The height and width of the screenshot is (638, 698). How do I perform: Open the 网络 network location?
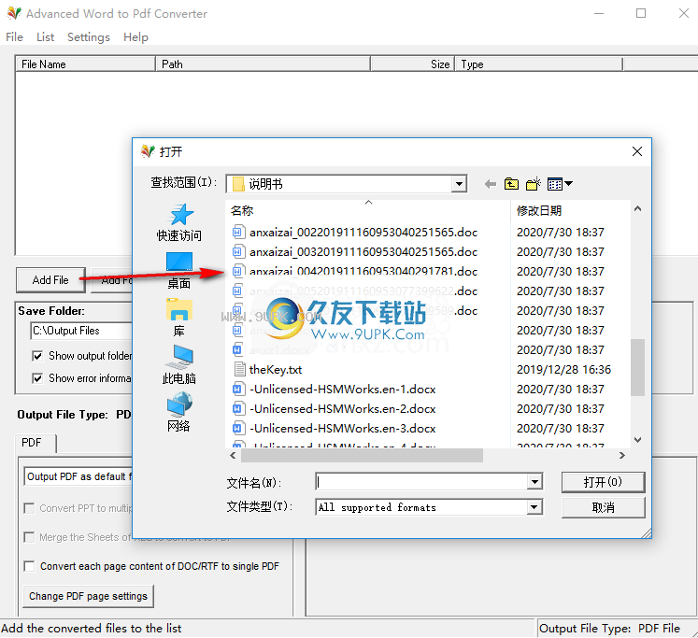coord(179,413)
